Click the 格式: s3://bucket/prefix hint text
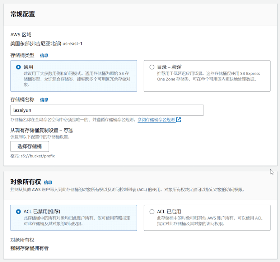The height and width of the screenshot is (262, 280). [33, 156]
